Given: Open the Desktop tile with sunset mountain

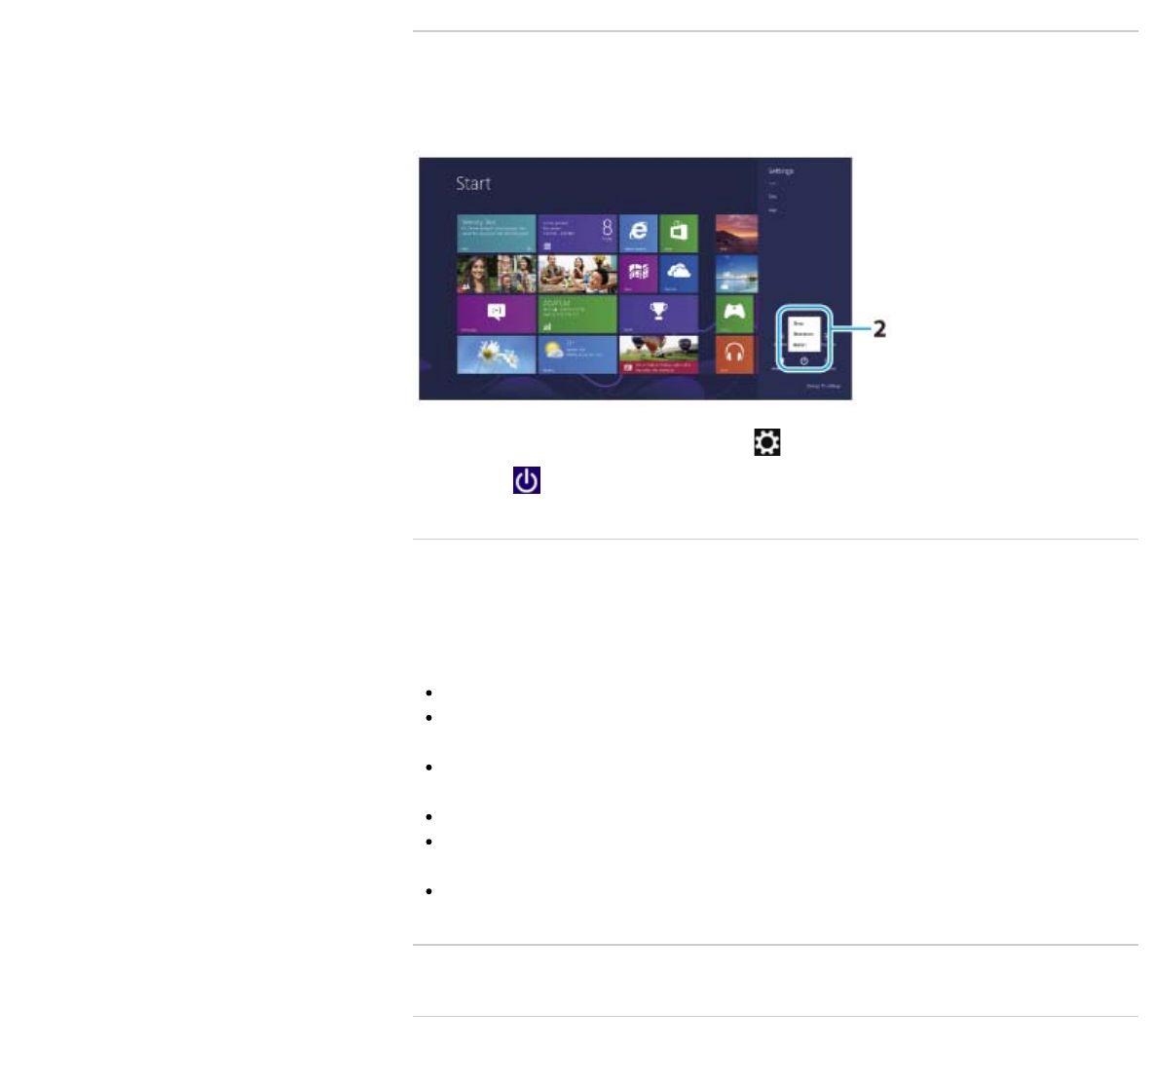Looking at the screenshot, I should coord(737,233).
